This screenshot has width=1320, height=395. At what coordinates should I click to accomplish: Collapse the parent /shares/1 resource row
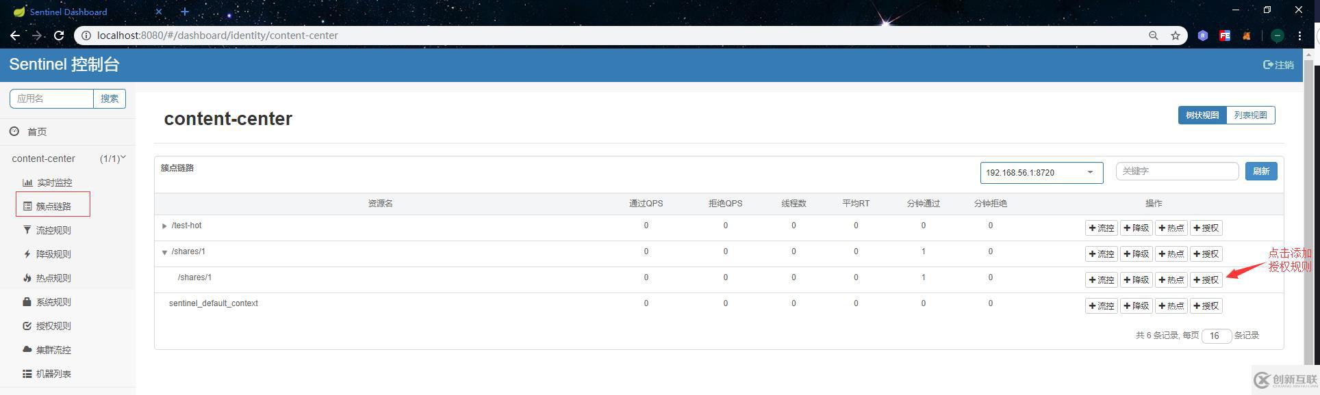pos(164,252)
